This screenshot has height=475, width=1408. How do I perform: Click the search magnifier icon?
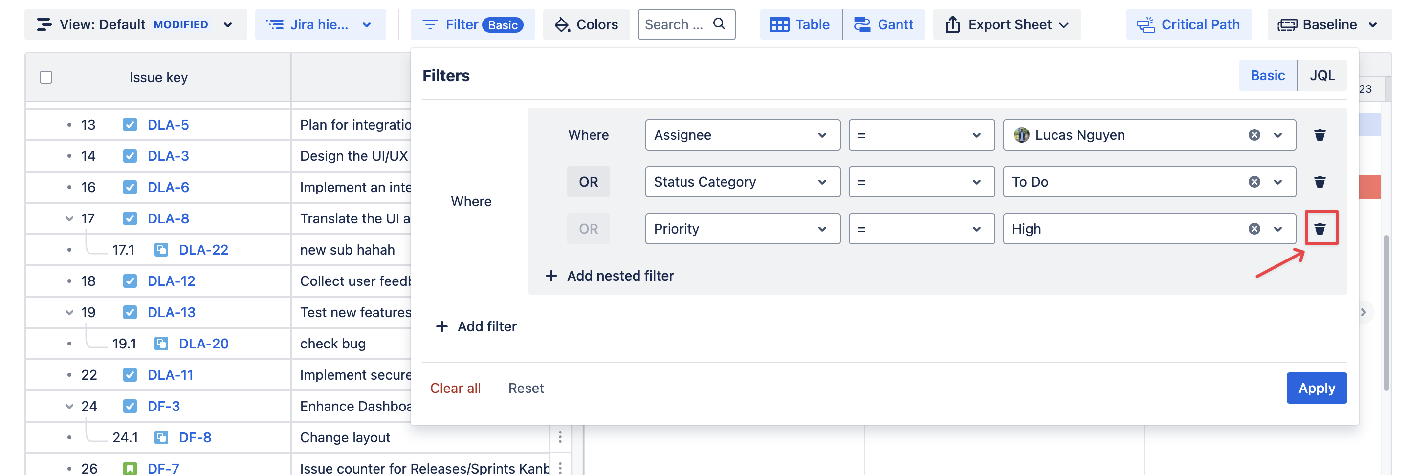719,24
